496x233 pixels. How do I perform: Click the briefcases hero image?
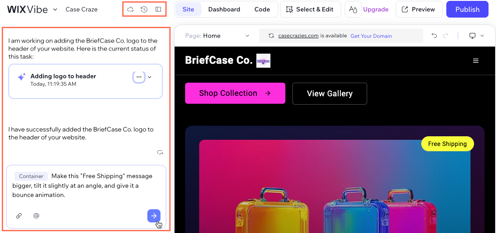[x=335, y=186]
